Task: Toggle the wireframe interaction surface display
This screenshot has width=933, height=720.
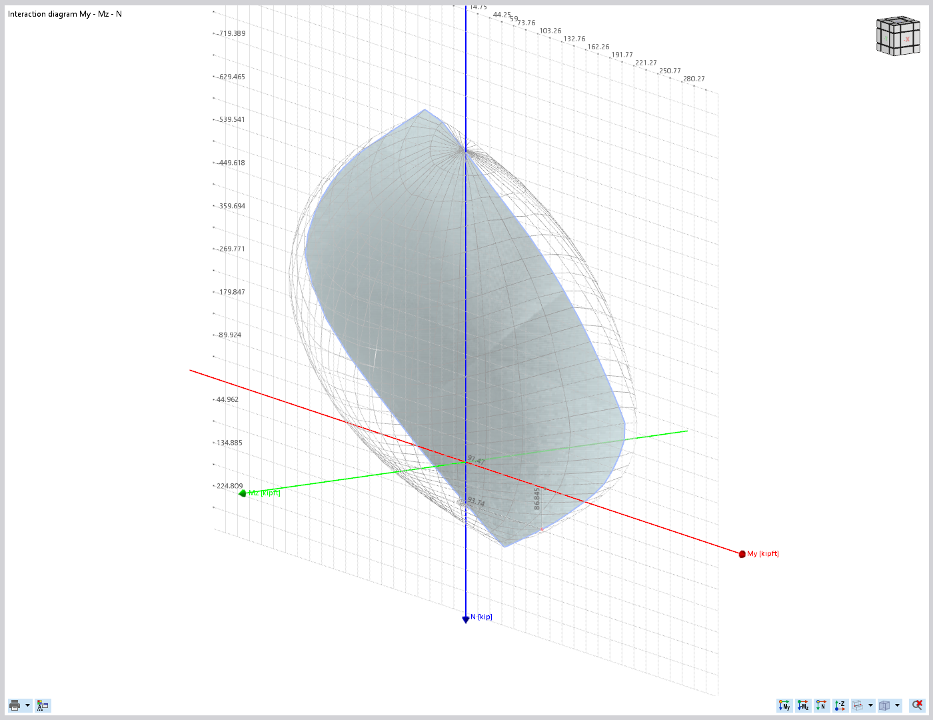Action: click(x=858, y=705)
